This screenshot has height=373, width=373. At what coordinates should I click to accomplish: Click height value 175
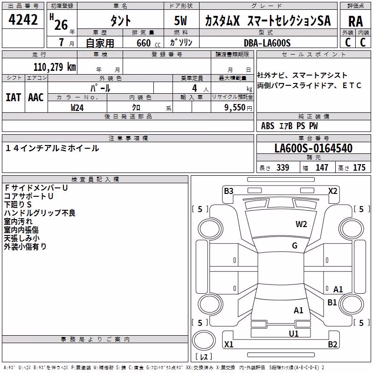(359, 168)
